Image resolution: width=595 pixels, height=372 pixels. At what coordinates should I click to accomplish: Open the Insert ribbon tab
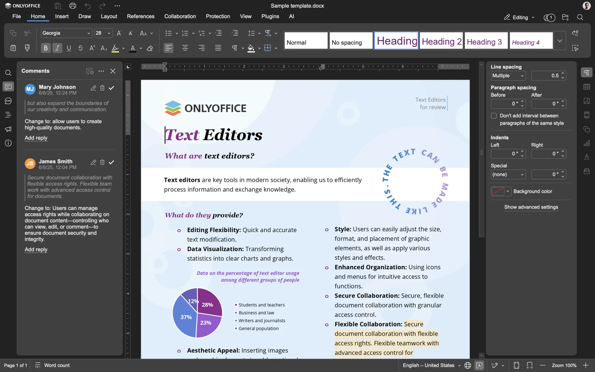(62, 16)
